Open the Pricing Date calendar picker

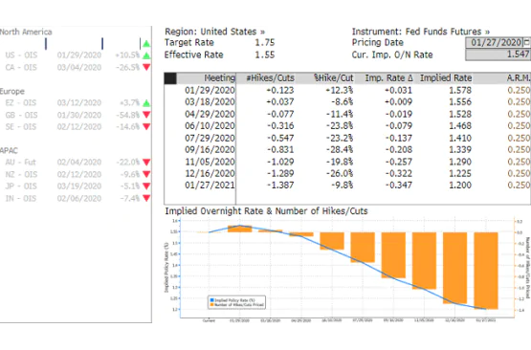point(526,43)
